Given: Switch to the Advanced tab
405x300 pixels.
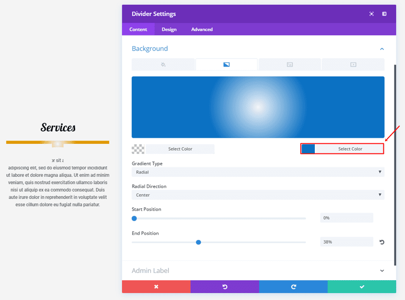Looking at the screenshot, I should point(202,29).
